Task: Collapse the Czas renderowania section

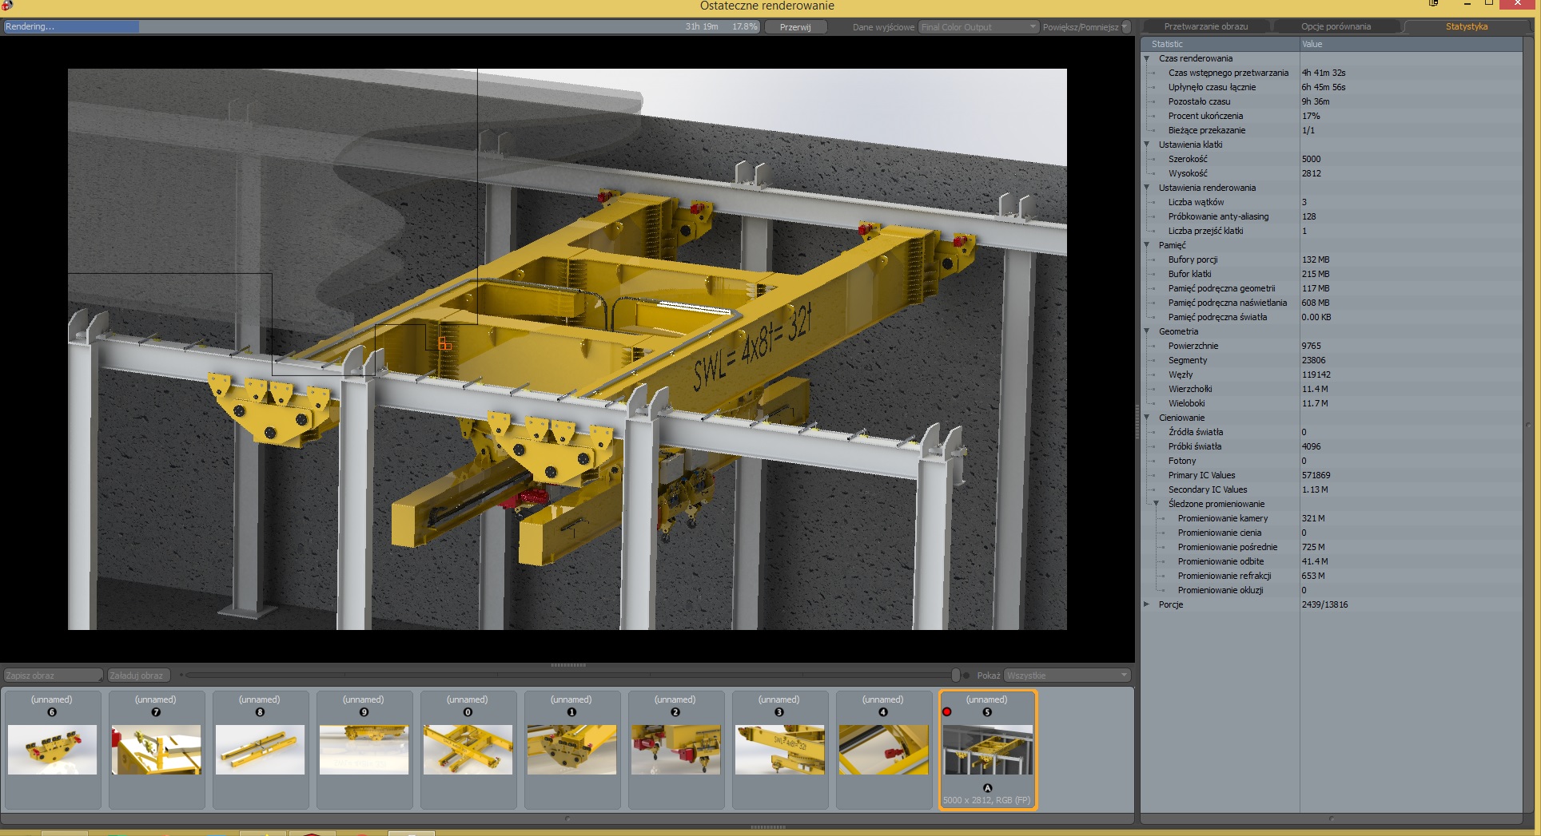Action: (1147, 58)
